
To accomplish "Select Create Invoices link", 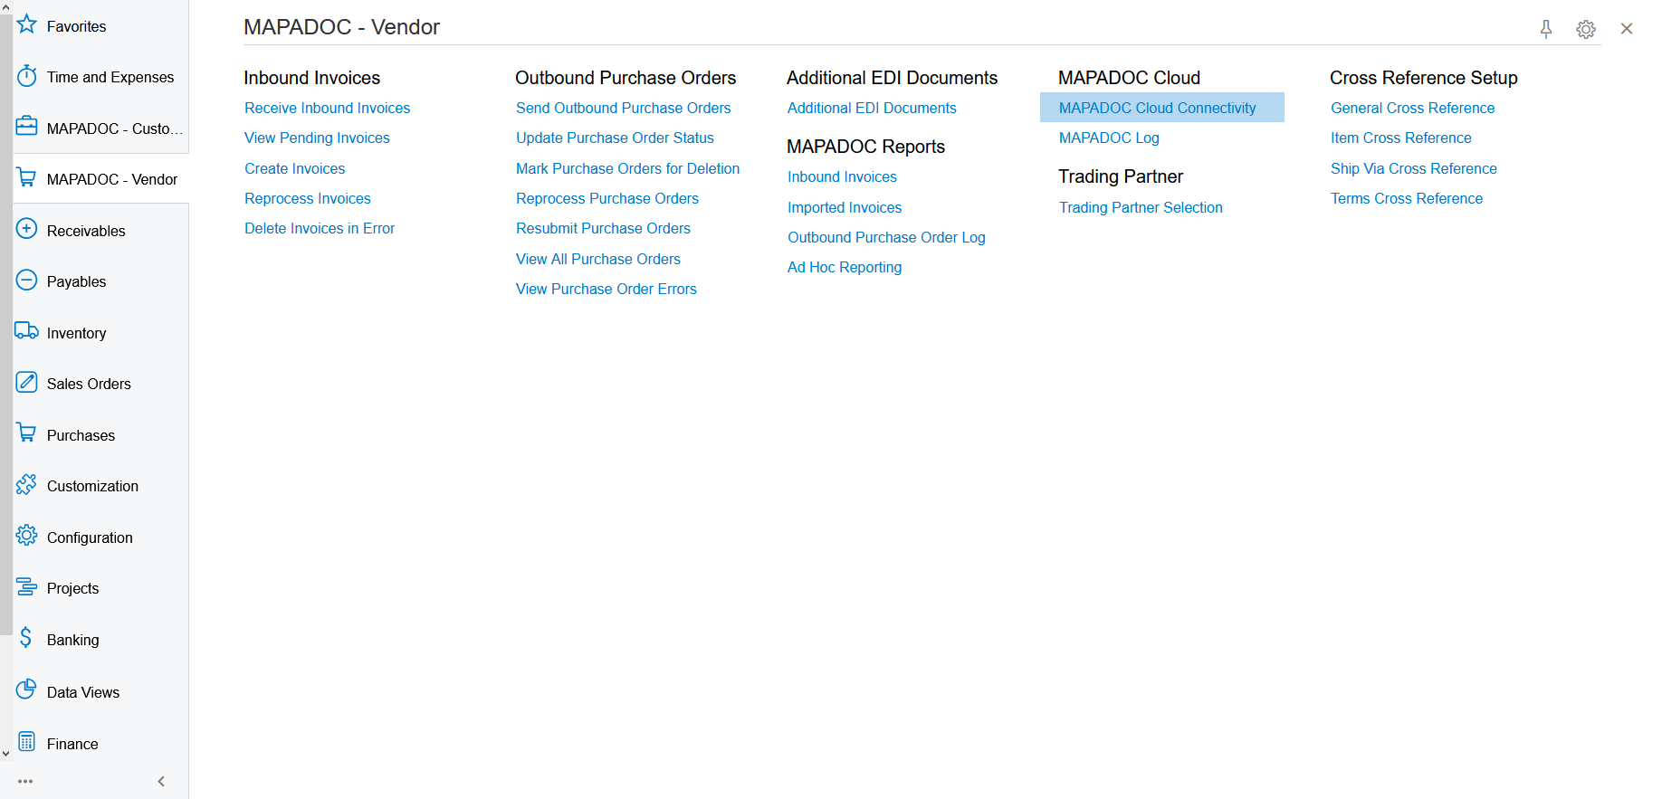I will coord(294,168).
